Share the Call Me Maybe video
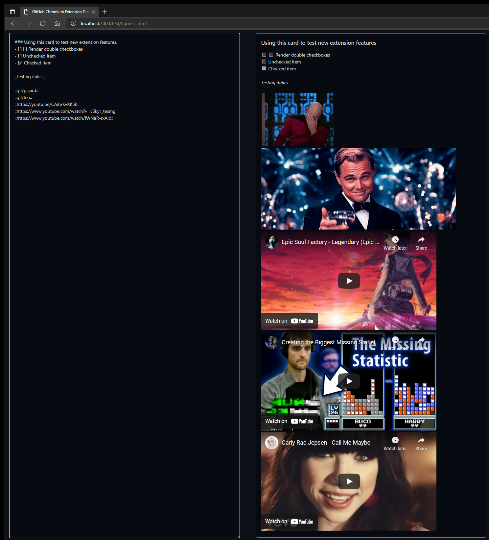The height and width of the screenshot is (540, 489). tap(421, 444)
